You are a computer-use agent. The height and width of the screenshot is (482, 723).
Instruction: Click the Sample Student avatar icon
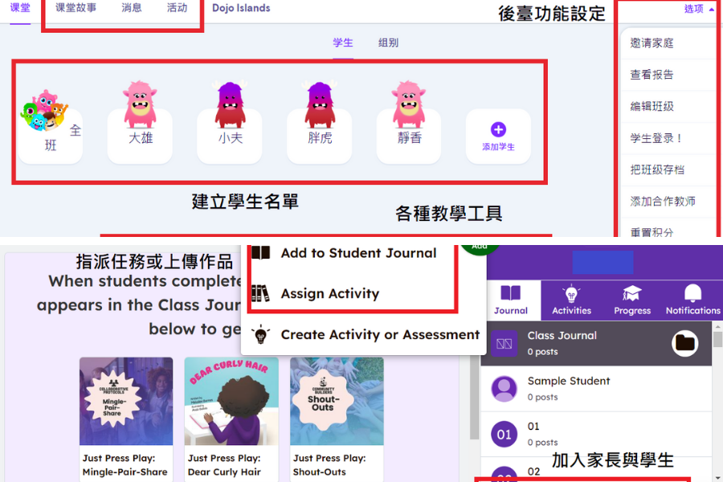click(504, 389)
